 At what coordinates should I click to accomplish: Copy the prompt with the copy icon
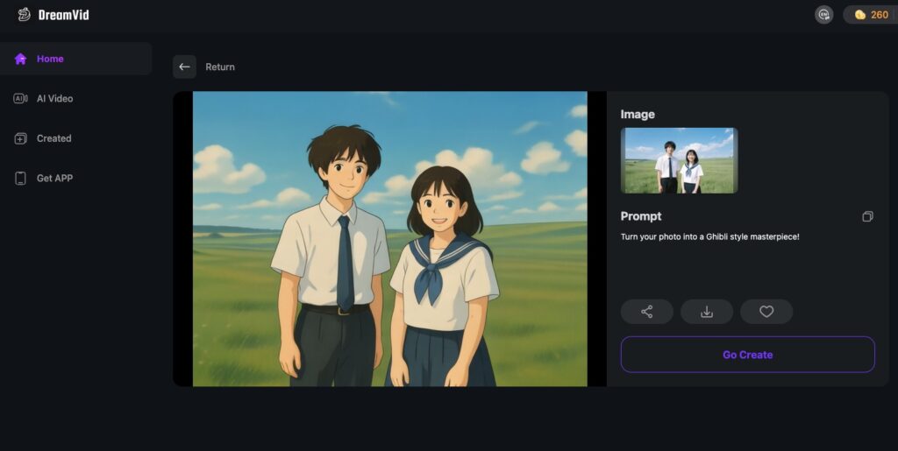867,216
